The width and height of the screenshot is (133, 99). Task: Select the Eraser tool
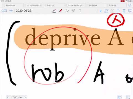(67, 10)
